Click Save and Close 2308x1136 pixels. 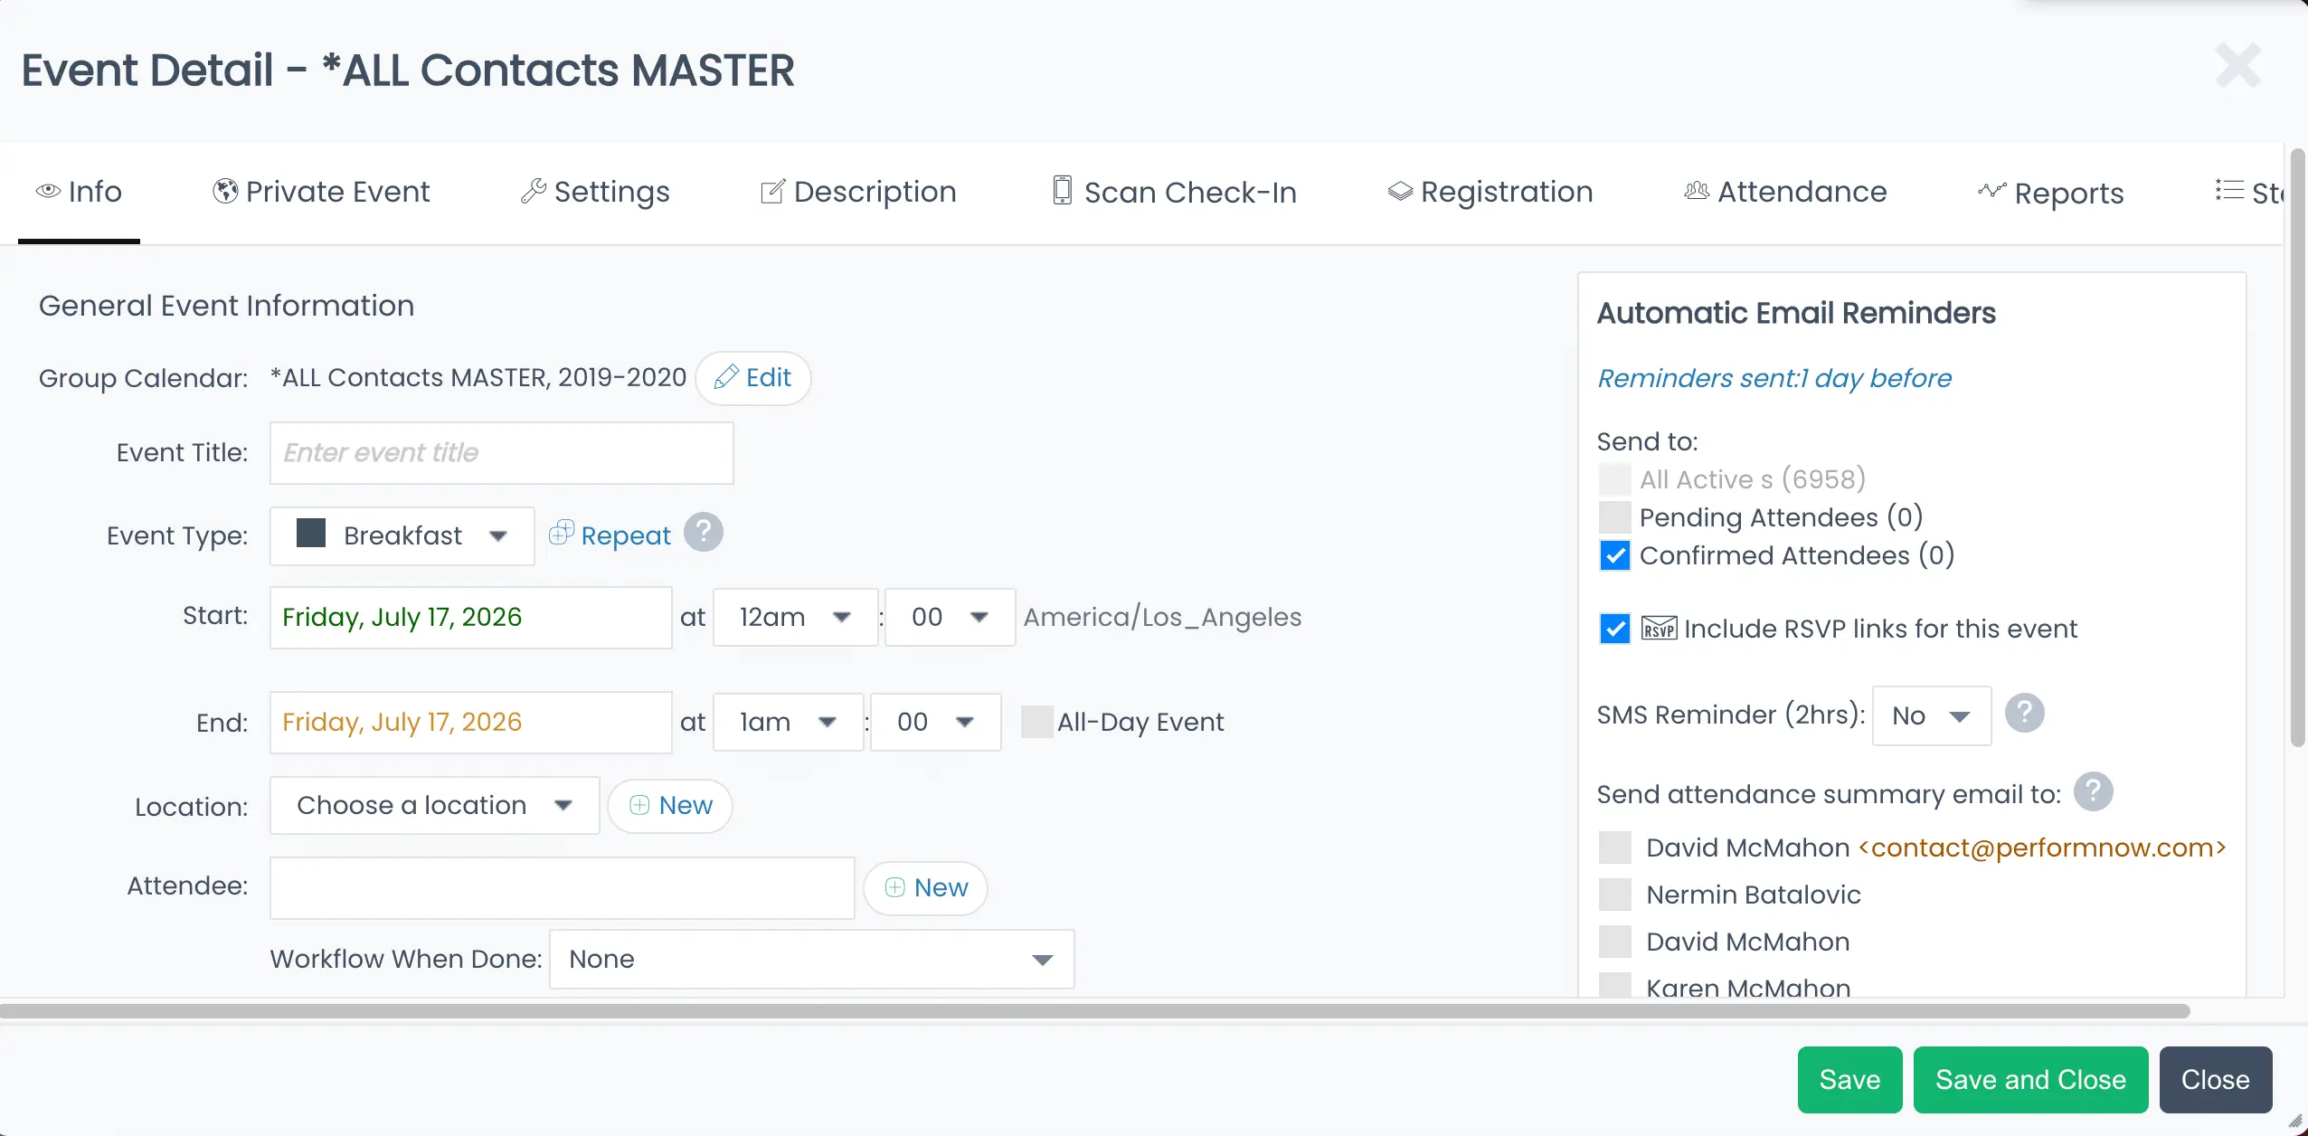click(2030, 1080)
